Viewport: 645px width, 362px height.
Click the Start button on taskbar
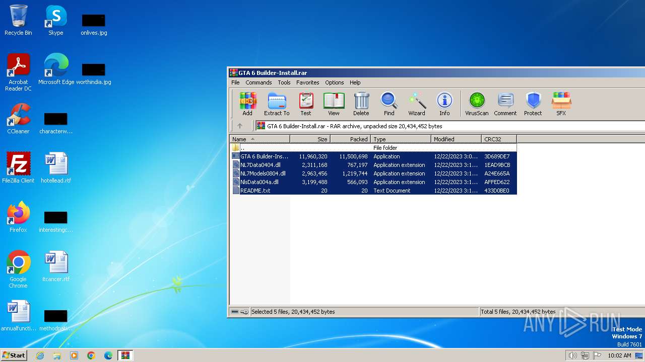[x=14, y=355]
